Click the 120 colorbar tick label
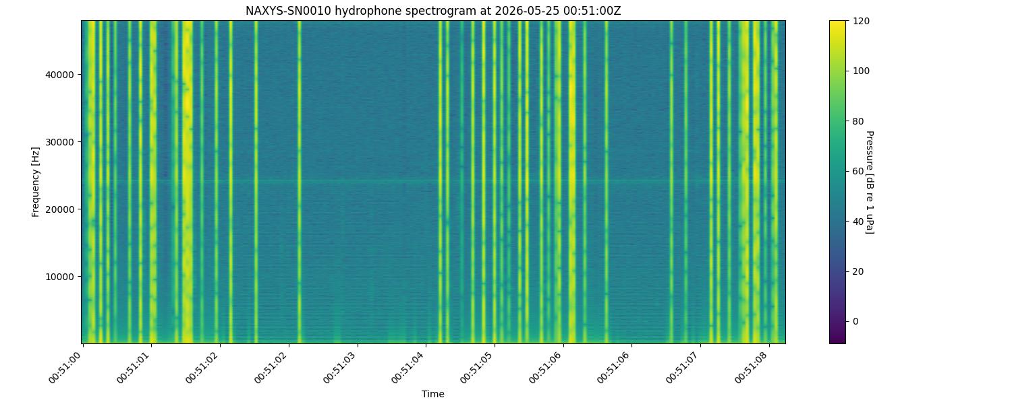Viewport: 1012px width, 404px height. click(861, 21)
